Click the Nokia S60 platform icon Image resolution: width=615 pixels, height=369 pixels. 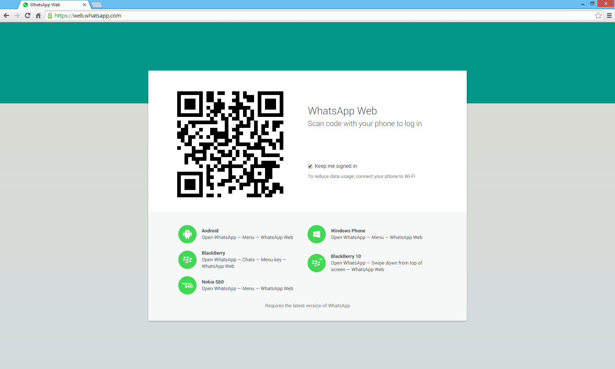(187, 285)
